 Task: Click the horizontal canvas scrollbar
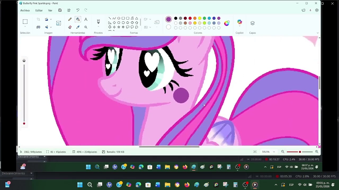coord(169,147)
